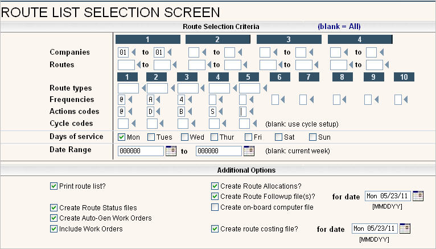Open calendar beside route costing for date

tap(405, 228)
